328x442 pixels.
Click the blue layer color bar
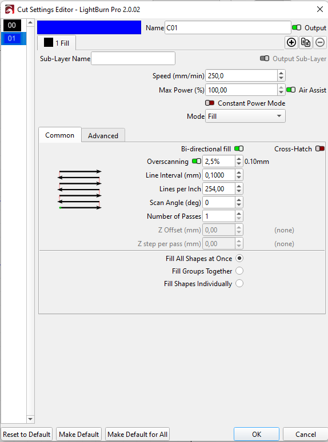89,27
